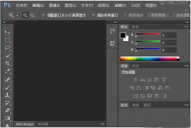Open the 图像(I) menu

pos(54,6)
